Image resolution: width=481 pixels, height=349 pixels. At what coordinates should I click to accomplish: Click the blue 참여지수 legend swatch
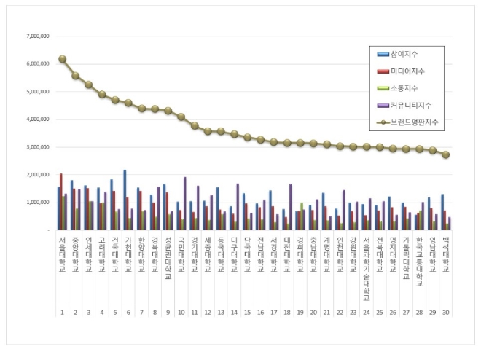[383, 55]
